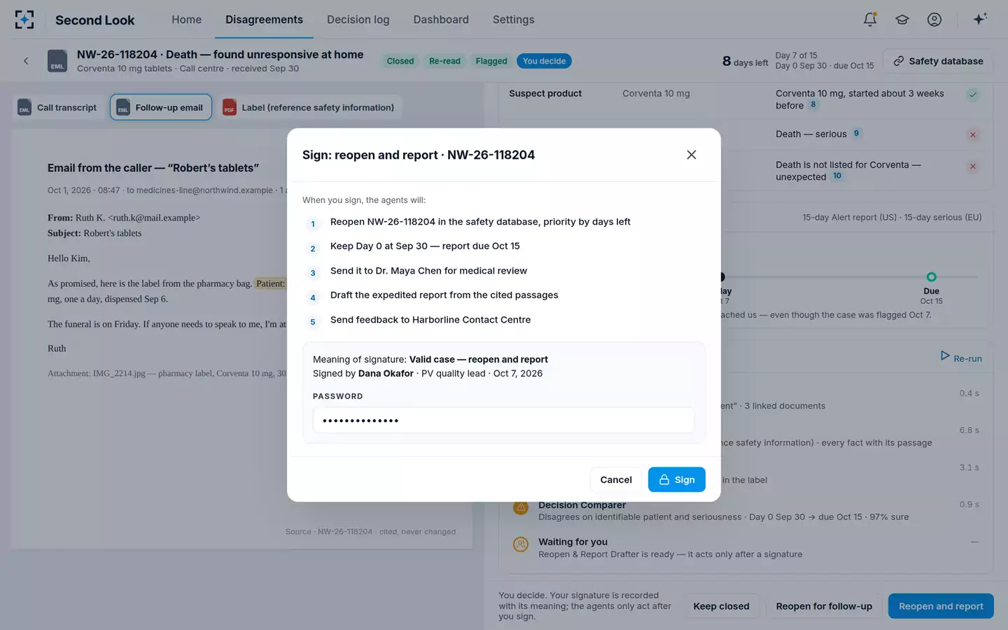Open the AI sparkle assistant icon
Viewport: 1008px width, 630px height.
(980, 19)
